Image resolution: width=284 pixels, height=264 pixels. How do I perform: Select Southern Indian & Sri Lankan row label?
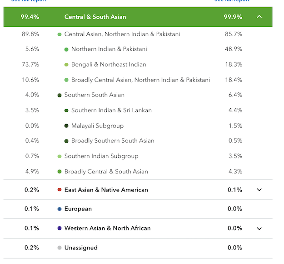(111, 110)
